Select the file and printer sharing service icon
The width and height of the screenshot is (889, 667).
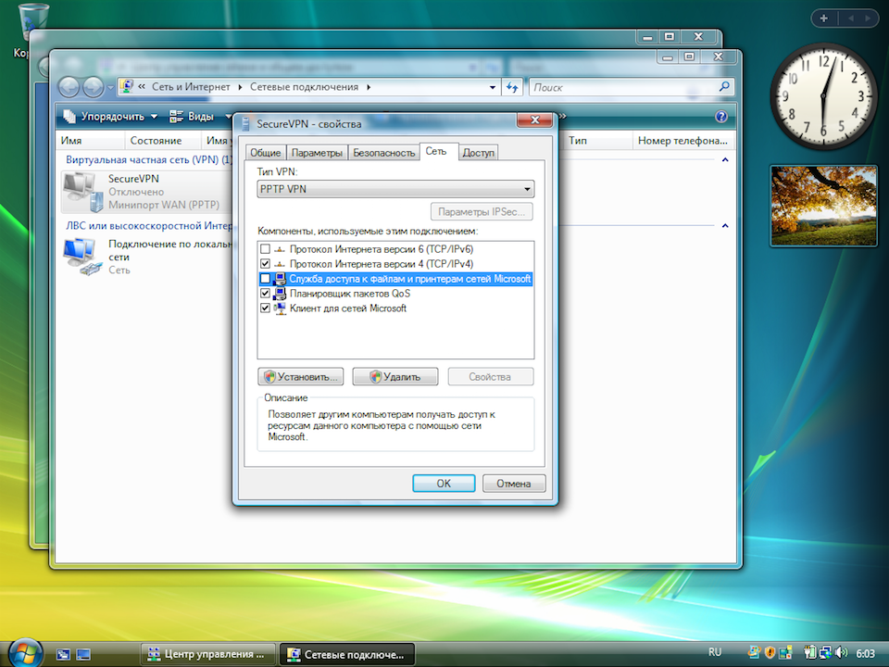tap(280, 279)
